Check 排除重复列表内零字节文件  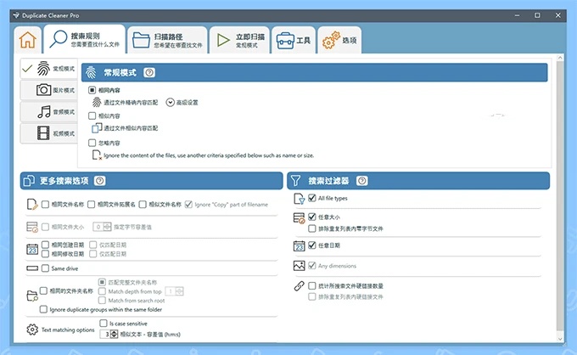(312, 228)
